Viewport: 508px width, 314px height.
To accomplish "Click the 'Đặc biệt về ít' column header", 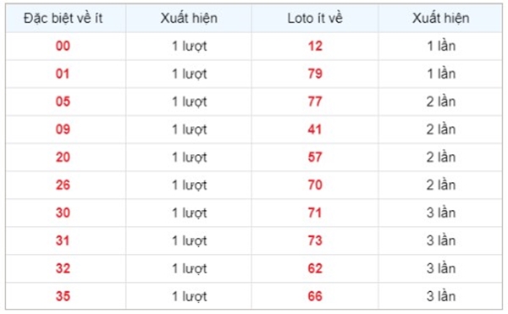I will pos(63,18).
